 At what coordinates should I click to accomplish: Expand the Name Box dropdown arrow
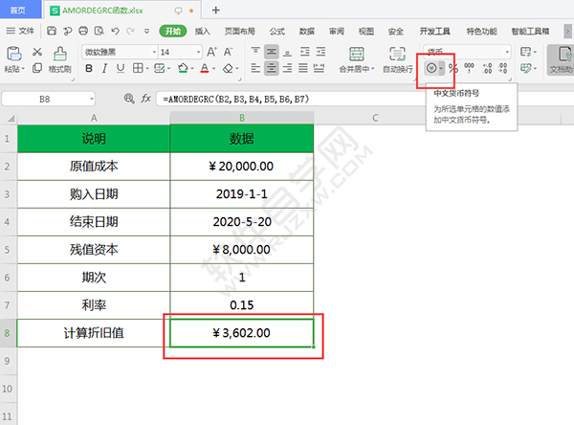[x=92, y=99]
